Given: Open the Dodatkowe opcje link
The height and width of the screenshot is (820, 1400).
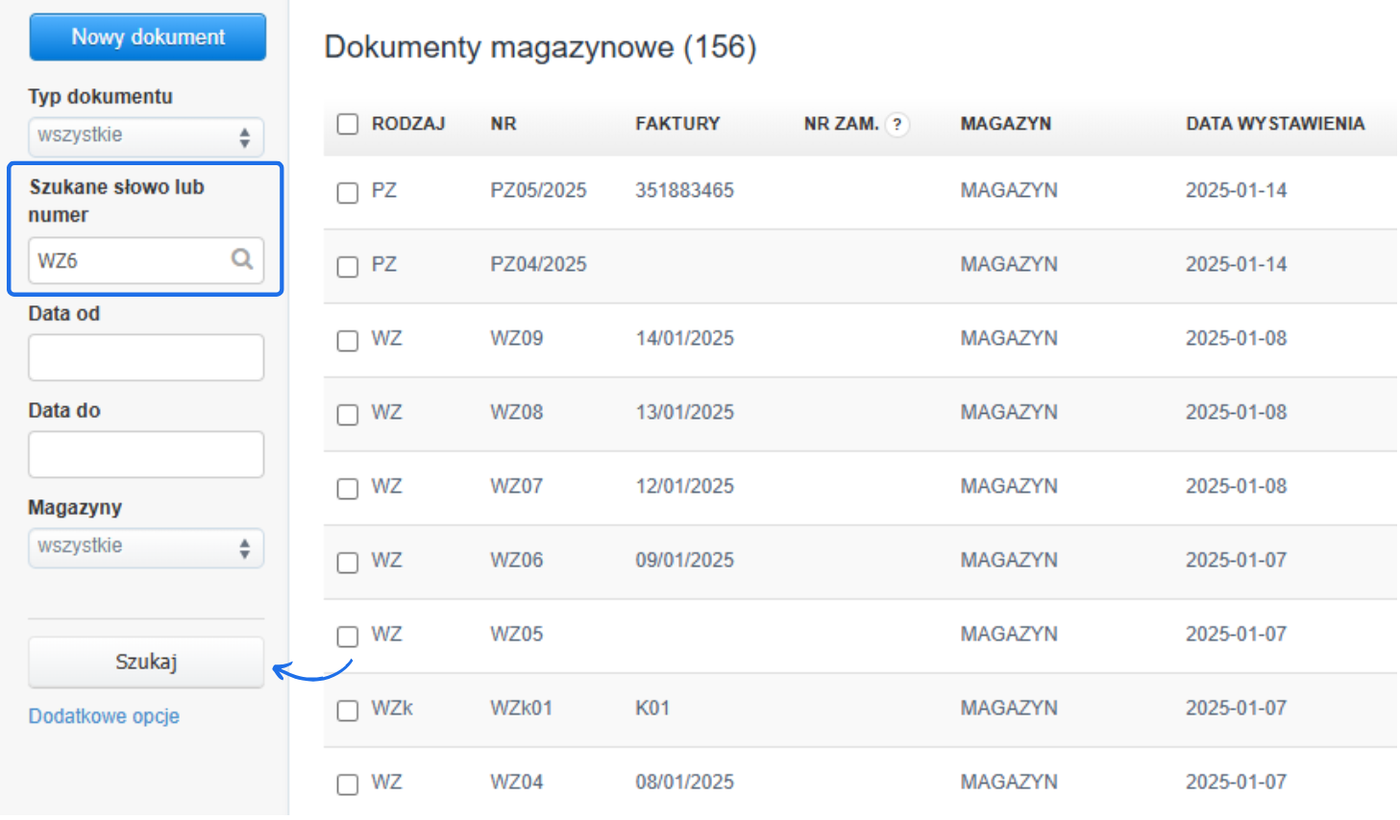Looking at the screenshot, I should [x=103, y=715].
